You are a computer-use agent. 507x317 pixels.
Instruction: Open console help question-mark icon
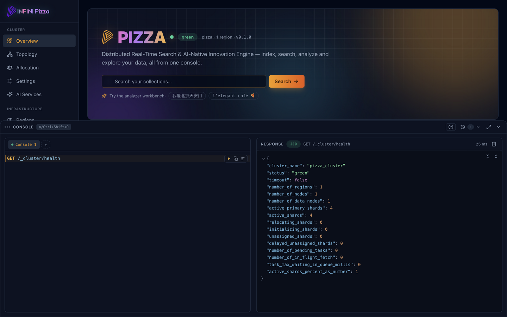451,127
